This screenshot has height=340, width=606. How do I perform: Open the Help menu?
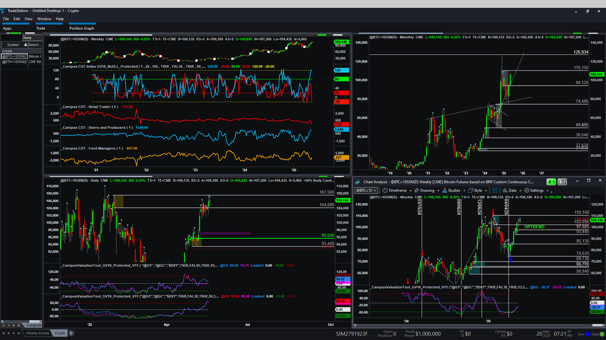pyautogui.click(x=60, y=19)
